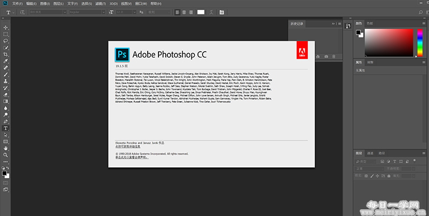
Task: Switch to the 路径 (Paths) tab
Action: 382,153
